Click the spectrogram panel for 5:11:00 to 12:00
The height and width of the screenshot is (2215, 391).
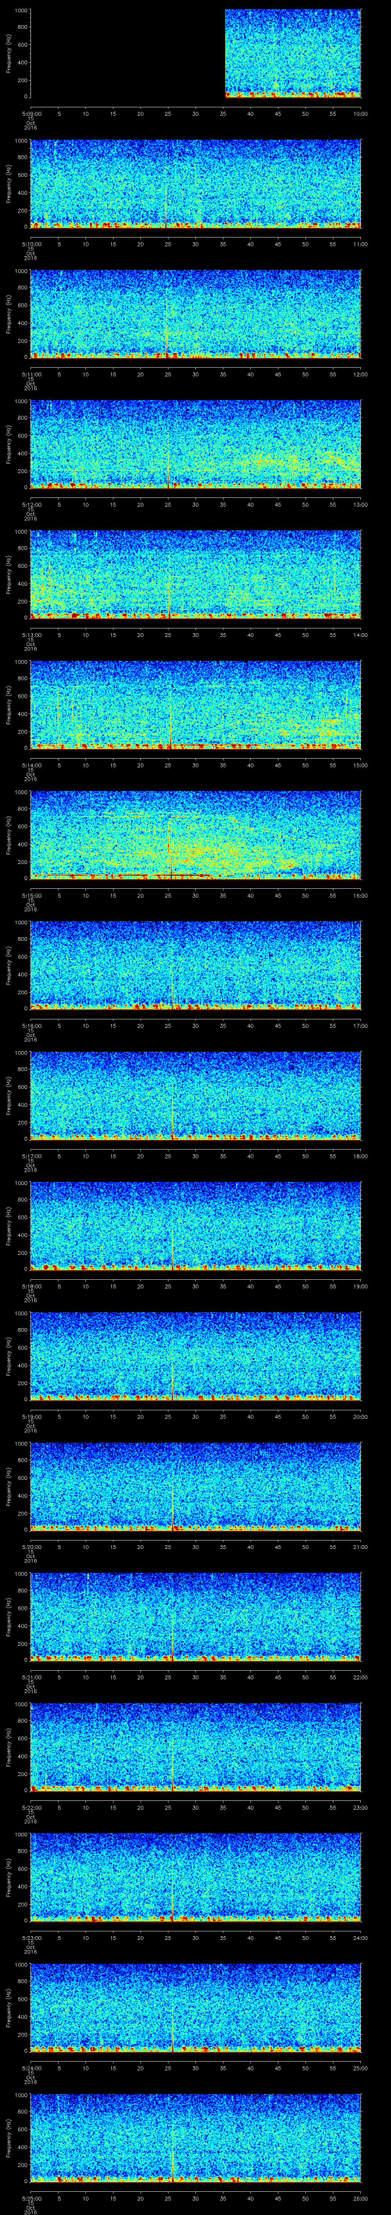pos(195,314)
